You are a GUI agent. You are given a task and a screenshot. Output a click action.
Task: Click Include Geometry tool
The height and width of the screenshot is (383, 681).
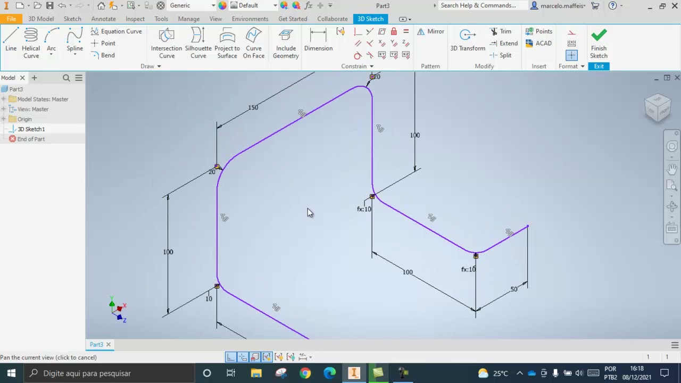[286, 43]
